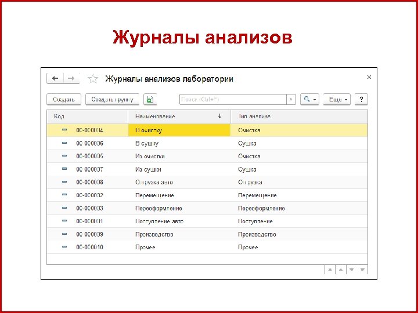Close the Журналы анализов лаборатории window

369,77
